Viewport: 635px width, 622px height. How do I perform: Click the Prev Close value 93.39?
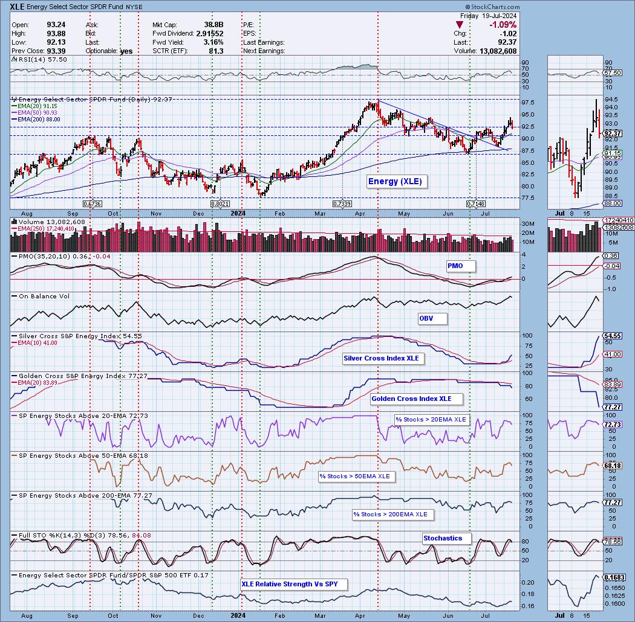point(56,51)
